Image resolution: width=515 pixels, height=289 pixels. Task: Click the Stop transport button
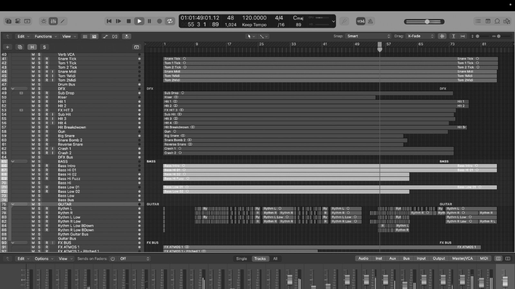tap(129, 21)
